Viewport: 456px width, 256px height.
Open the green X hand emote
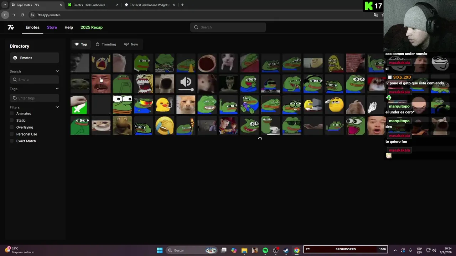(80, 105)
